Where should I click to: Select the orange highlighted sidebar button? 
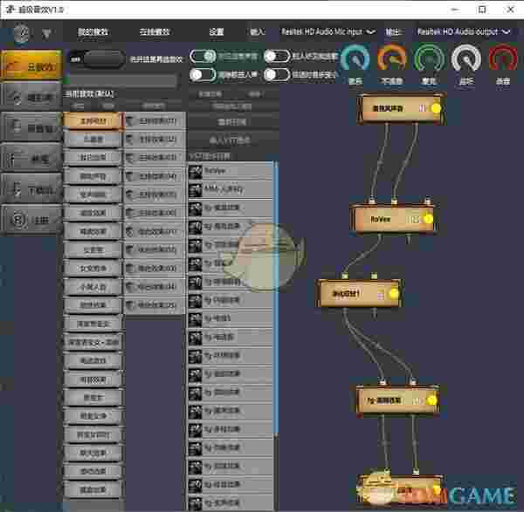tap(31, 65)
